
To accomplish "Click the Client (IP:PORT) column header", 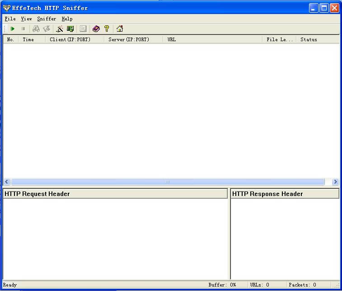I will [x=75, y=39].
